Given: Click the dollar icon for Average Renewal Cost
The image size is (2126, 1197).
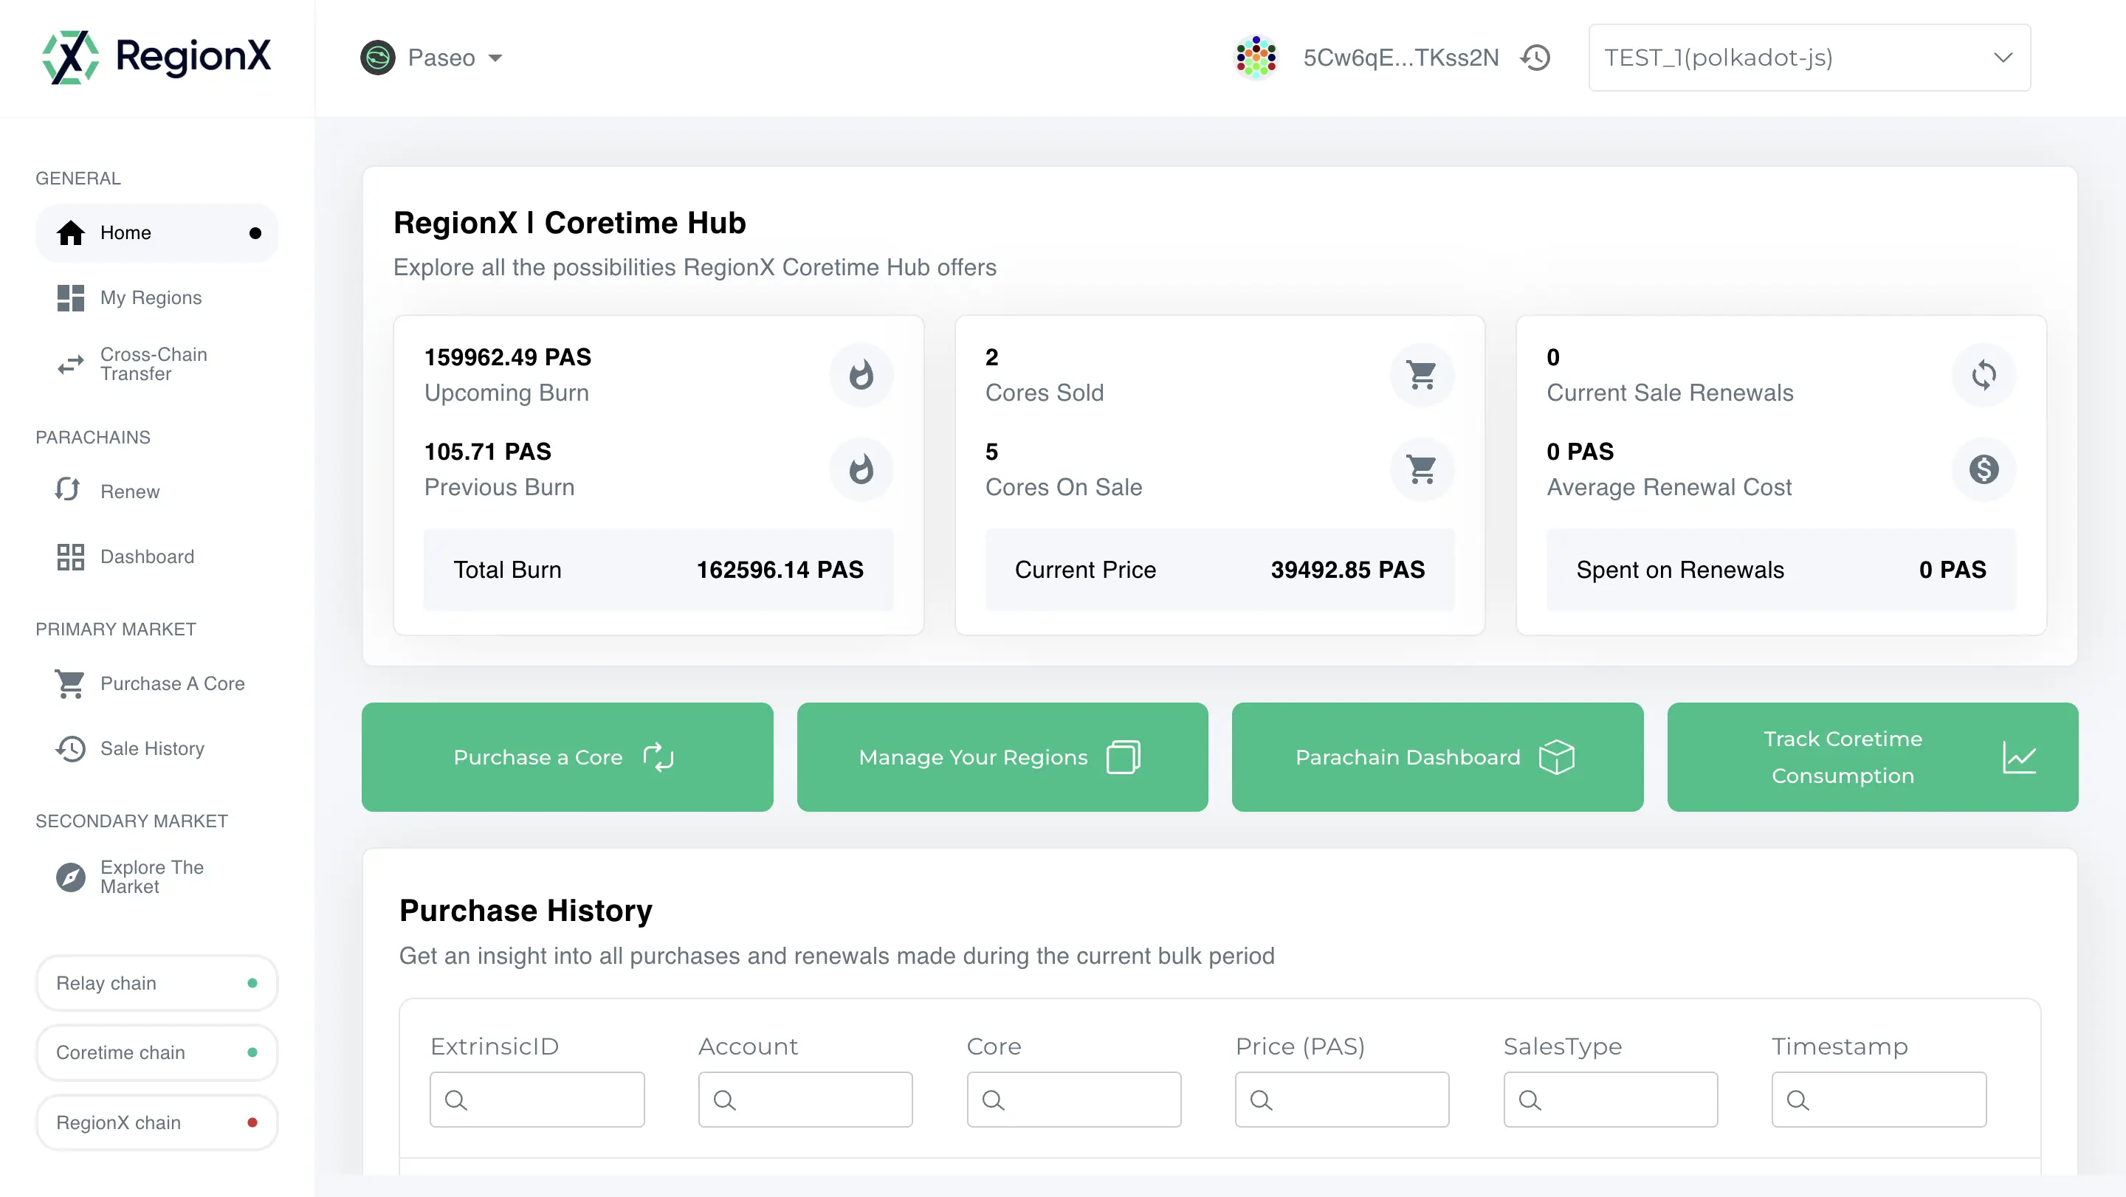Looking at the screenshot, I should coord(1983,469).
